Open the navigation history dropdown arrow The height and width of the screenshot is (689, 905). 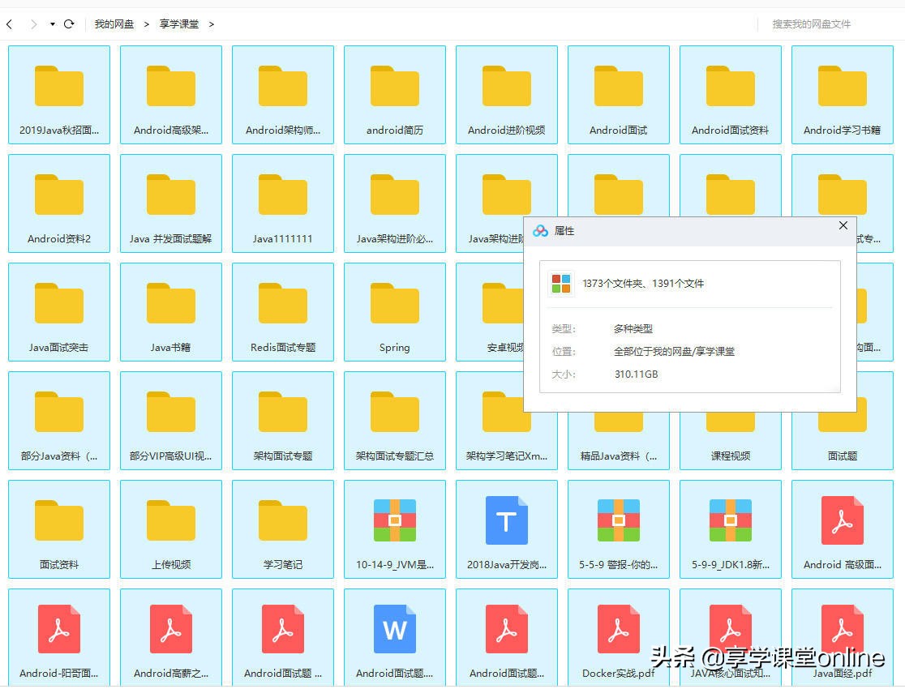pos(53,24)
